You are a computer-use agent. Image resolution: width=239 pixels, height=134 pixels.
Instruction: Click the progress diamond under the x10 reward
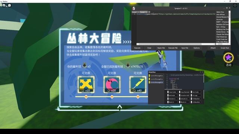86,97
